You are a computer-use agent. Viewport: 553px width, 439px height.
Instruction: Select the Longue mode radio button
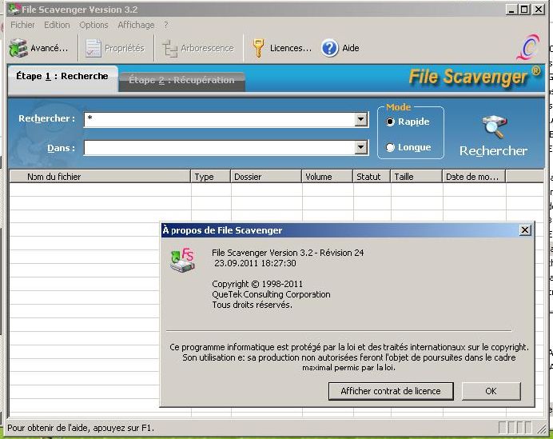(x=390, y=147)
